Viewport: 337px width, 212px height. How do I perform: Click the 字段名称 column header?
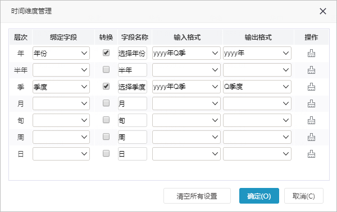[135, 37]
